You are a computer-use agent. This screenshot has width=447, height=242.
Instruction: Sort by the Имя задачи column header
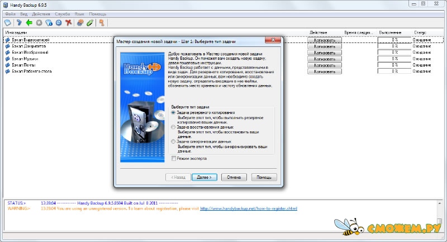pyautogui.click(x=155, y=32)
